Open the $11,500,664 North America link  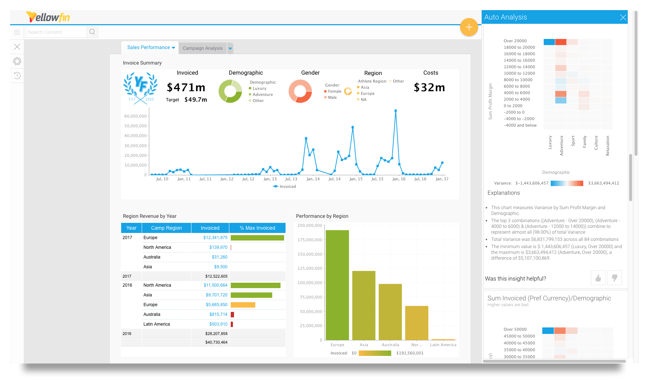click(215, 285)
